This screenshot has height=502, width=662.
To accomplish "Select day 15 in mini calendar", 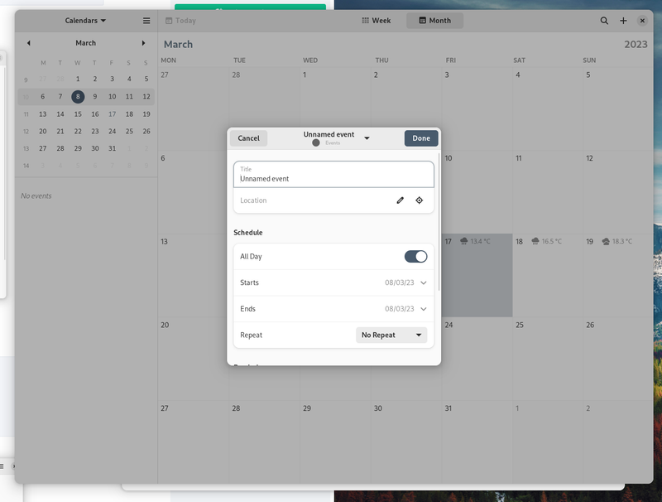I will click(78, 114).
